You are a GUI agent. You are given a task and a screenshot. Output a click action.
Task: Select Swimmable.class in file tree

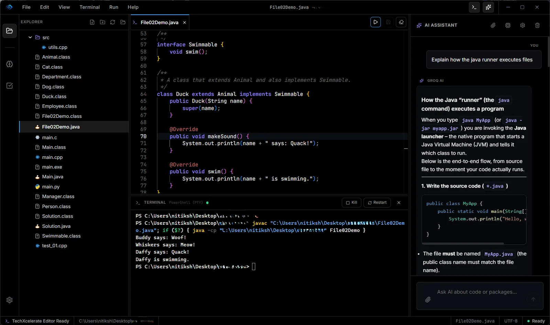[61, 236]
